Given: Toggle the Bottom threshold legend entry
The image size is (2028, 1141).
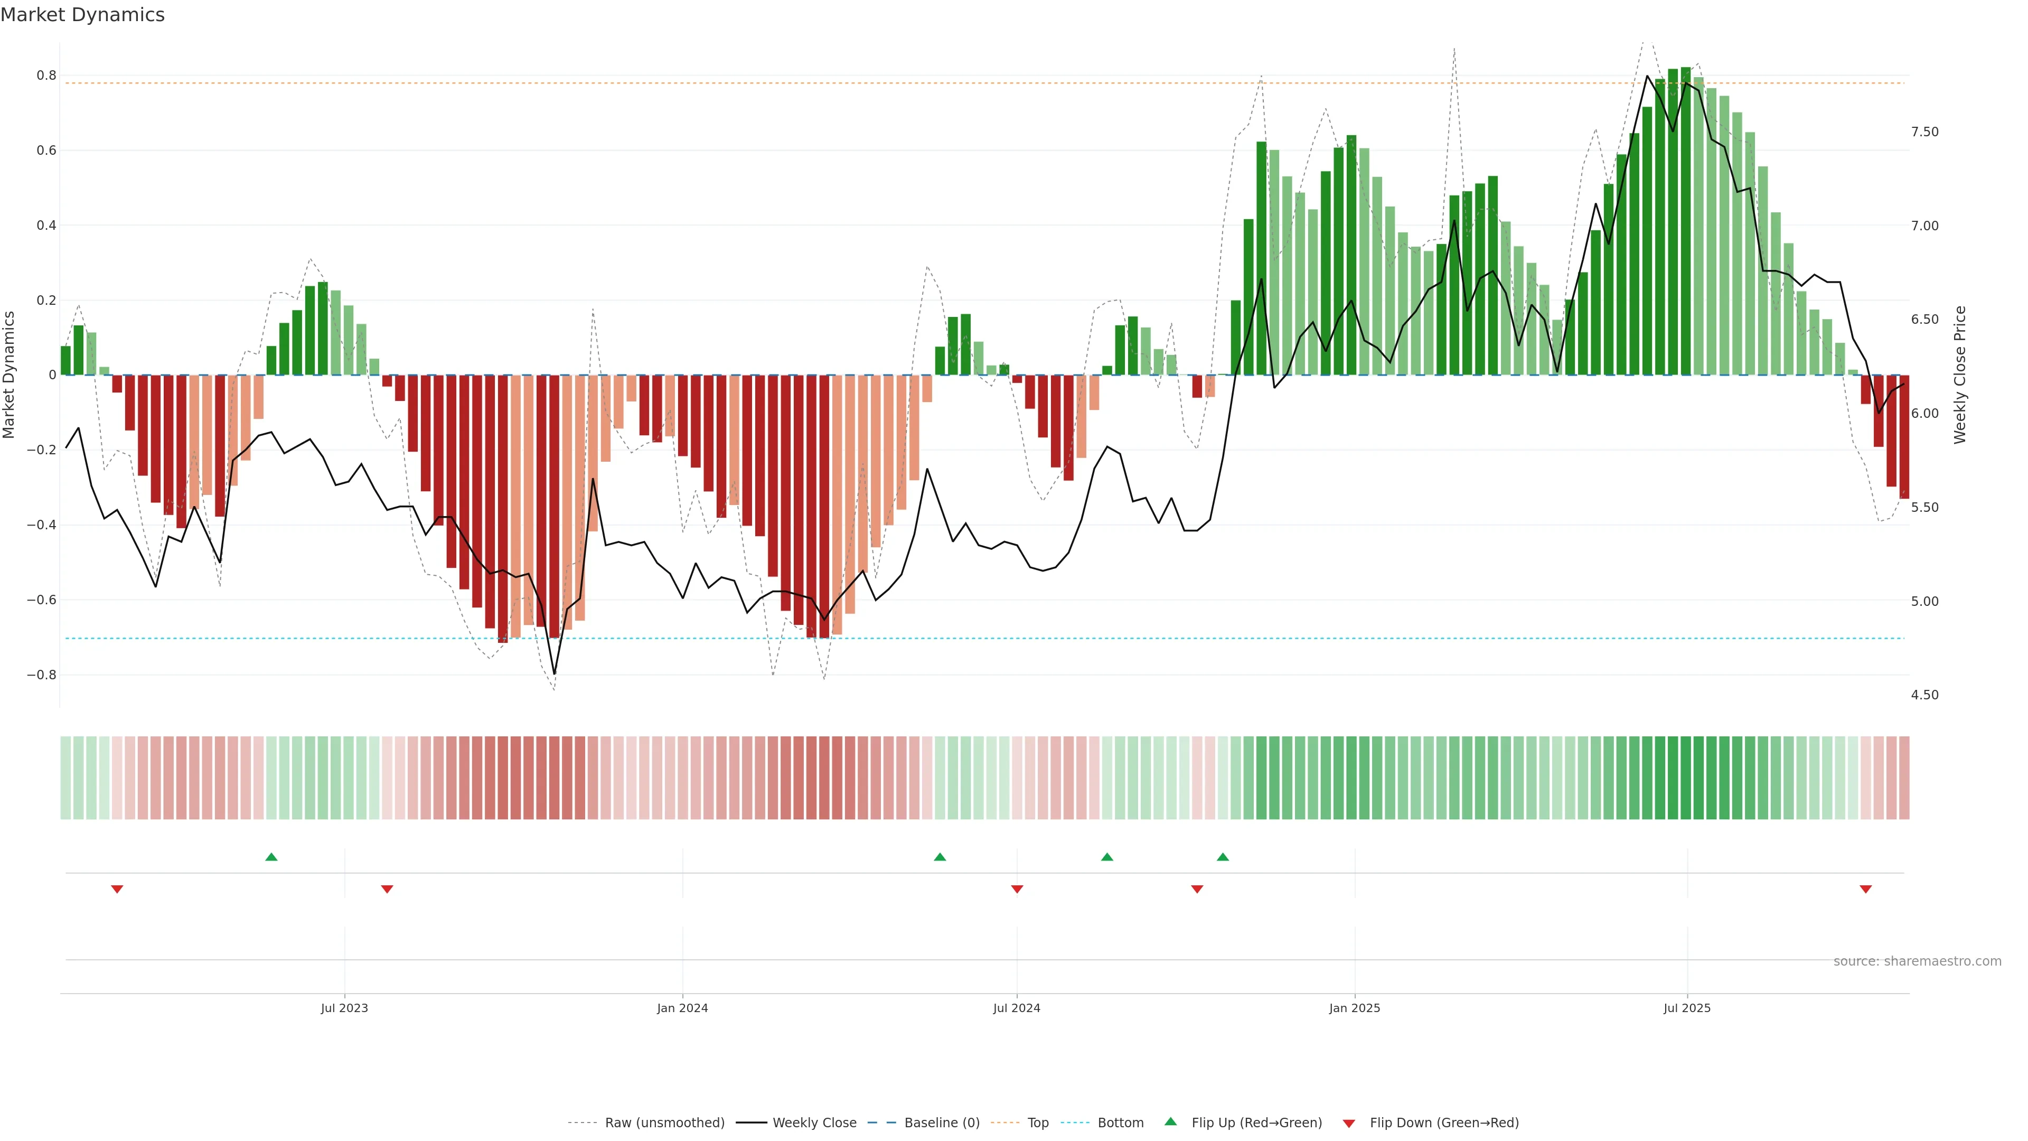Looking at the screenshot, I should 1120,1123.
